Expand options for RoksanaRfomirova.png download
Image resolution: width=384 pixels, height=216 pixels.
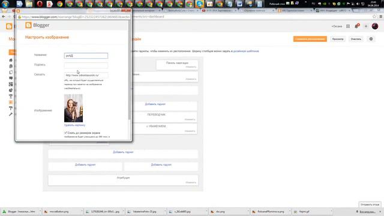(290, 212)
